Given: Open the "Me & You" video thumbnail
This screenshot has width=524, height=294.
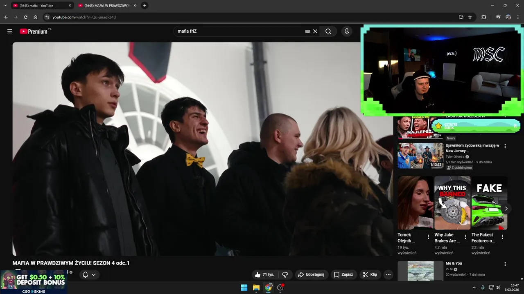Looking at the screenshot, I should 420,271.
